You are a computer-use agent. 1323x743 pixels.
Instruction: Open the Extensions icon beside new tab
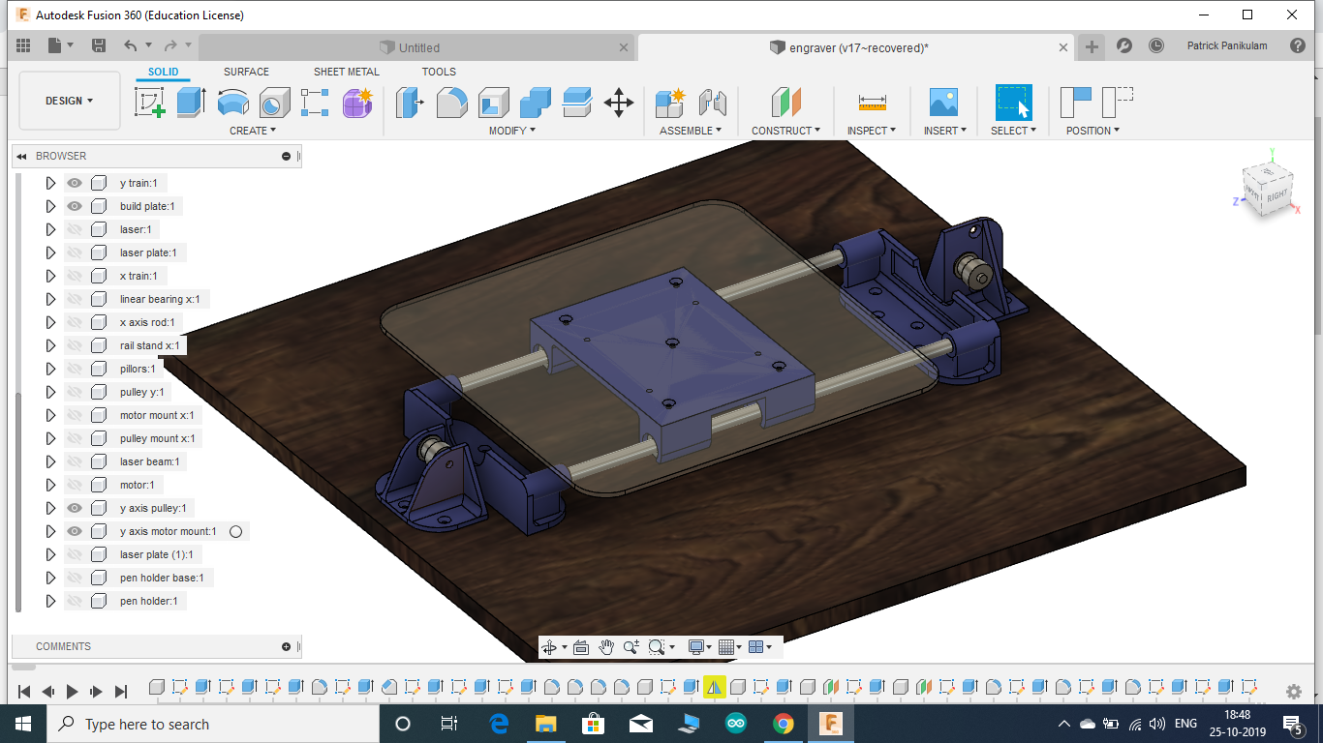(1124, 45)
